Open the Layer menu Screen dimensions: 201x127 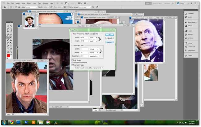click(x=23, y=3)
